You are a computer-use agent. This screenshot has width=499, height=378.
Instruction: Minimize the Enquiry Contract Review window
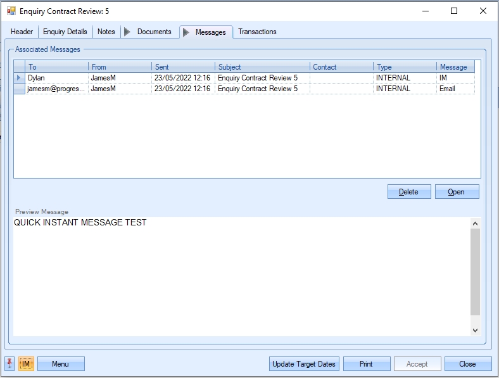click(x=426, y=11)
